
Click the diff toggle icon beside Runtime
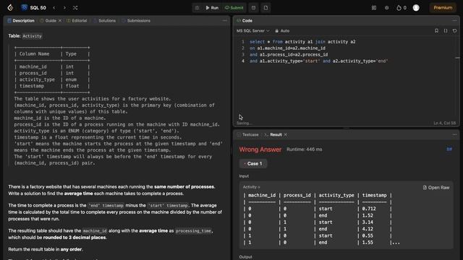click(449, 149)
